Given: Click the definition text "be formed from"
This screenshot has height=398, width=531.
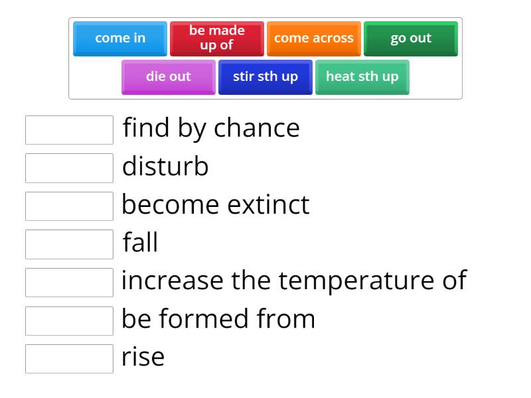Looking at the screenshot, I should click(x=218, y=319).
